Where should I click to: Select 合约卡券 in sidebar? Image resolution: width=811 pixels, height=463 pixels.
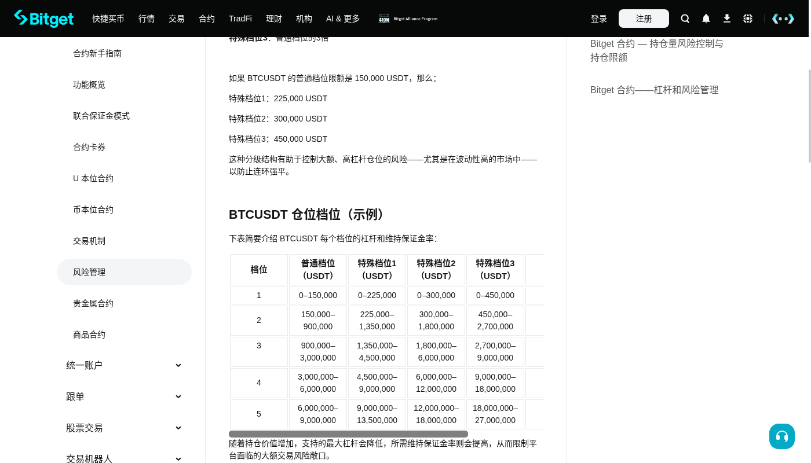pyautogui.click(x=124, y=147)
